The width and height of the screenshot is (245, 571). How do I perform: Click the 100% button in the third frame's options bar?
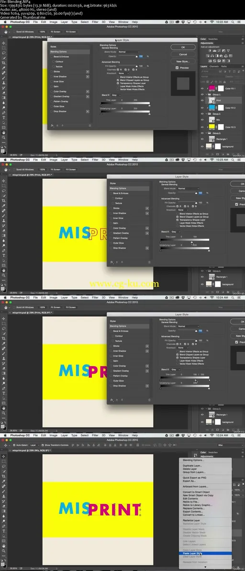click(x=43, y=307)
